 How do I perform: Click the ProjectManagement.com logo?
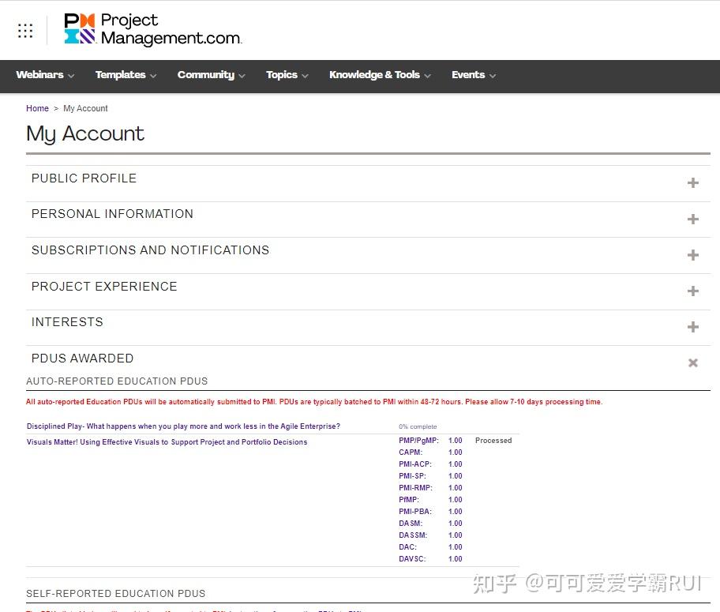(x=152, y=30)
